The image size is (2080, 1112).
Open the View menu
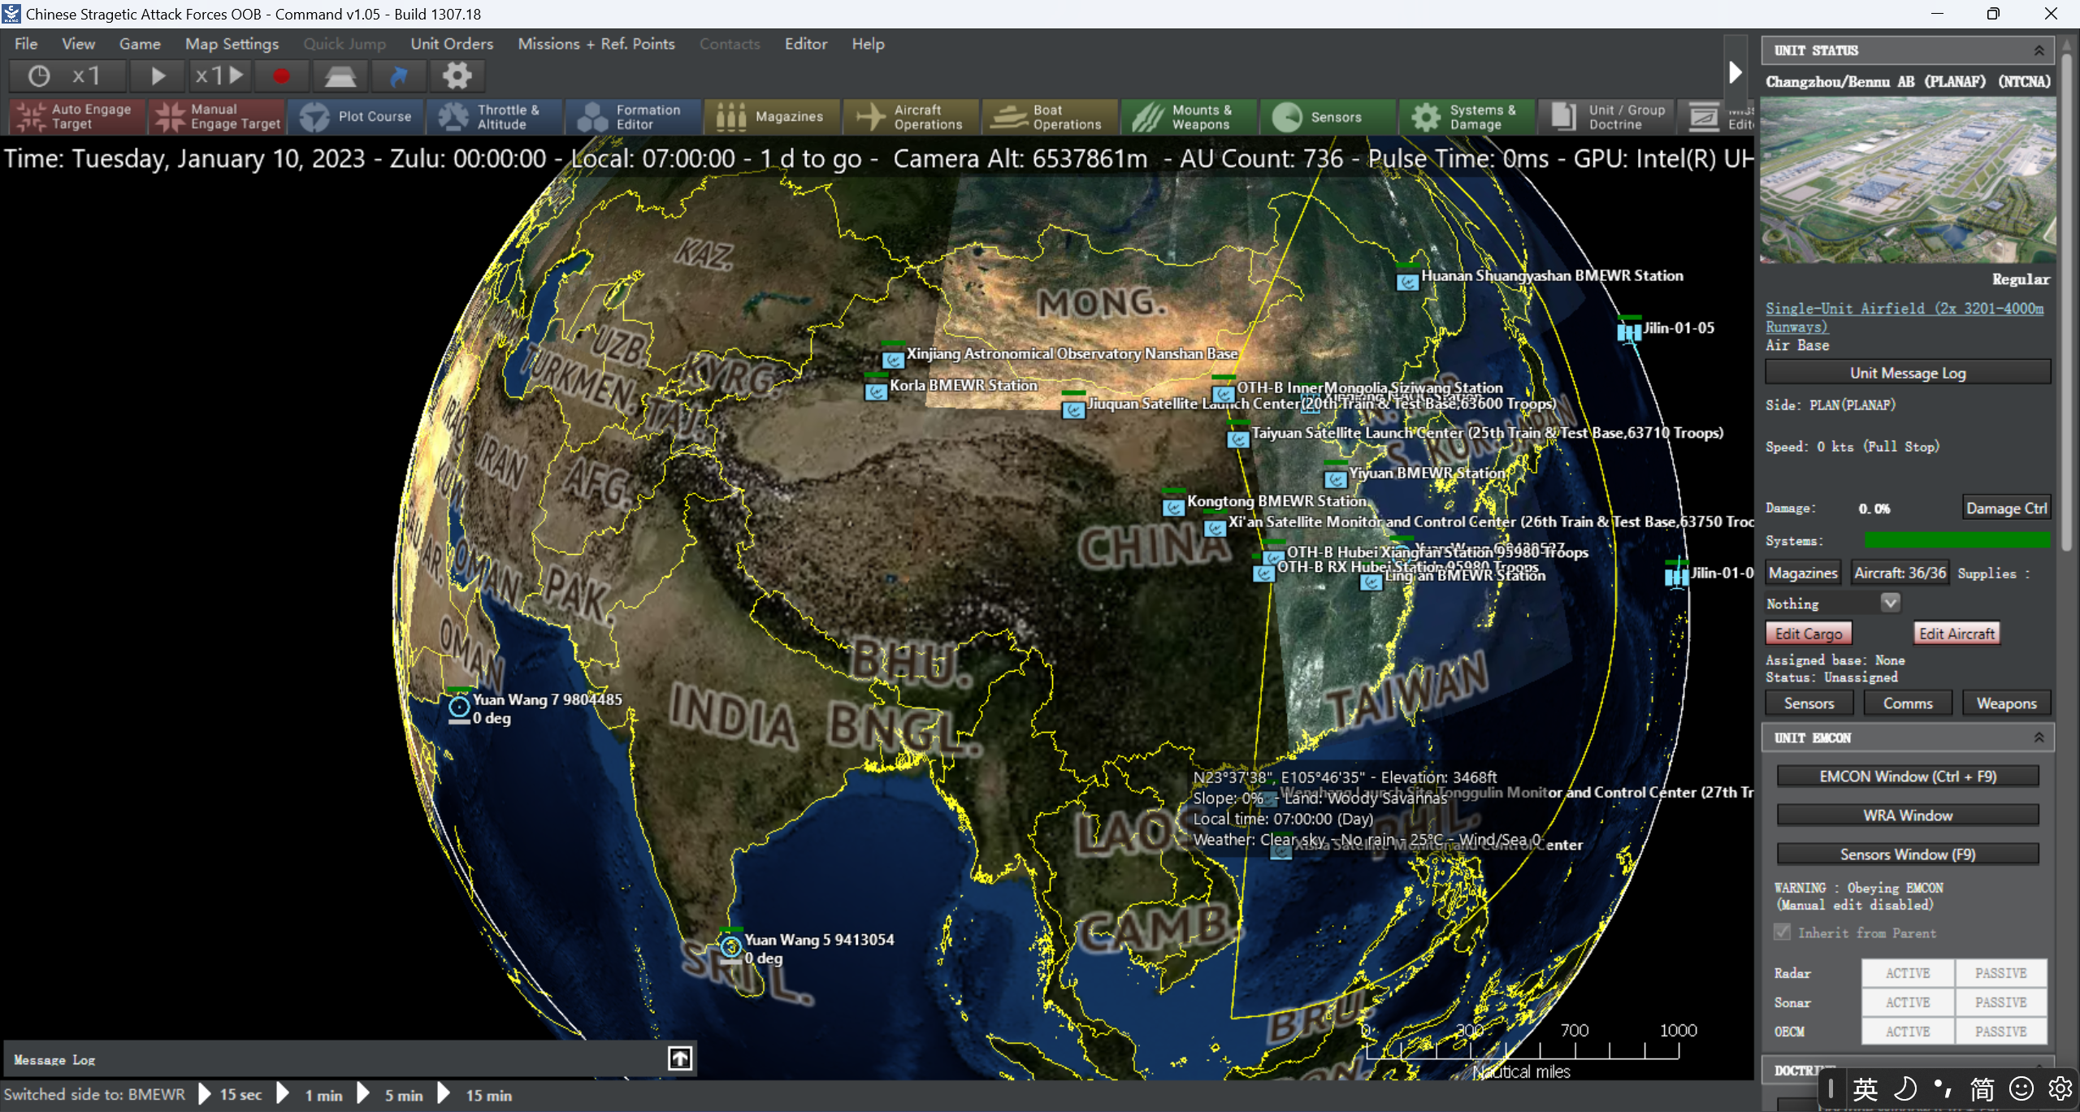(78, 44)
